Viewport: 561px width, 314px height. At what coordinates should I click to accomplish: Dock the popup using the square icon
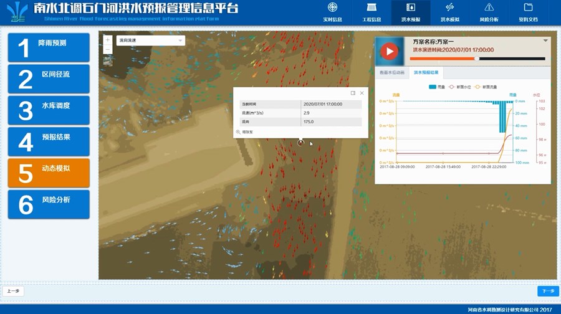(353, 93)
